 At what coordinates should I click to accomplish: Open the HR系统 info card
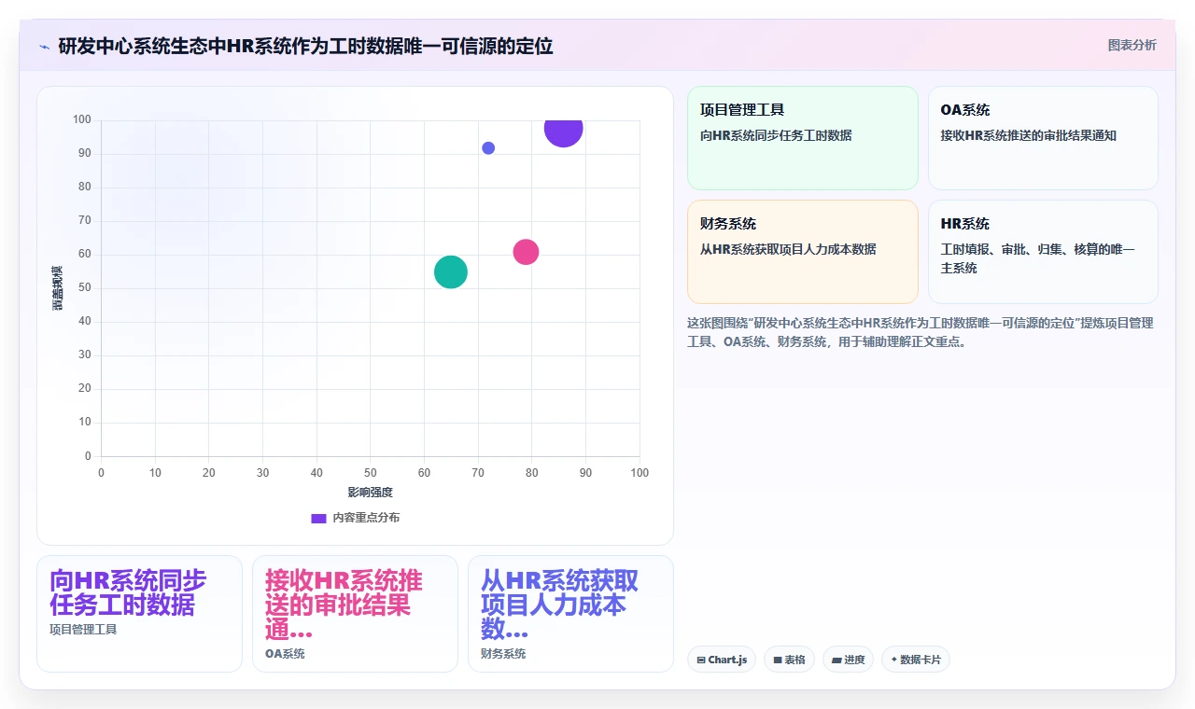[x=1043, y=252]
